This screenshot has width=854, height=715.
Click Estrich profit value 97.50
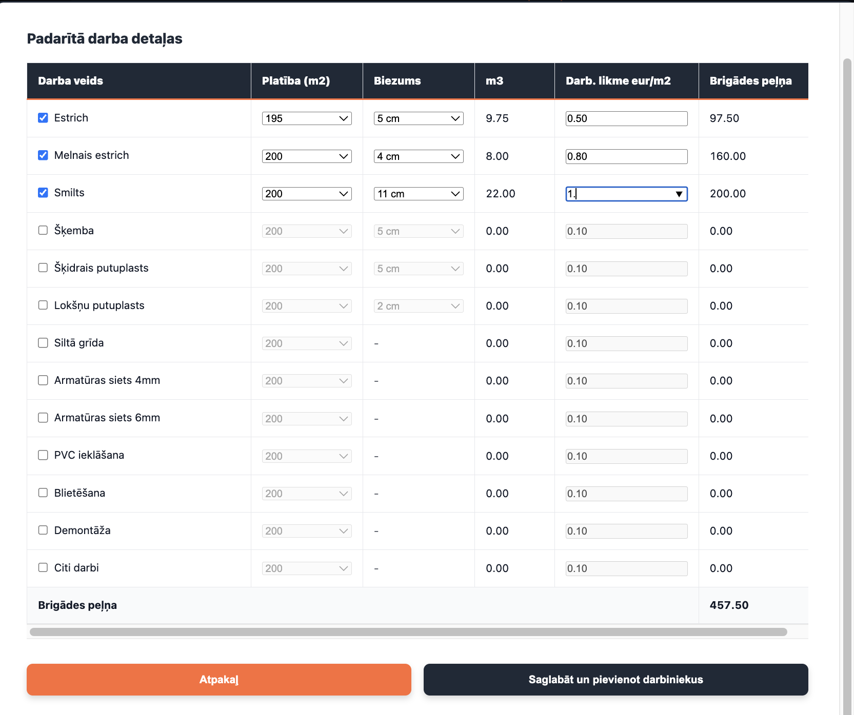tap(724, 118)
